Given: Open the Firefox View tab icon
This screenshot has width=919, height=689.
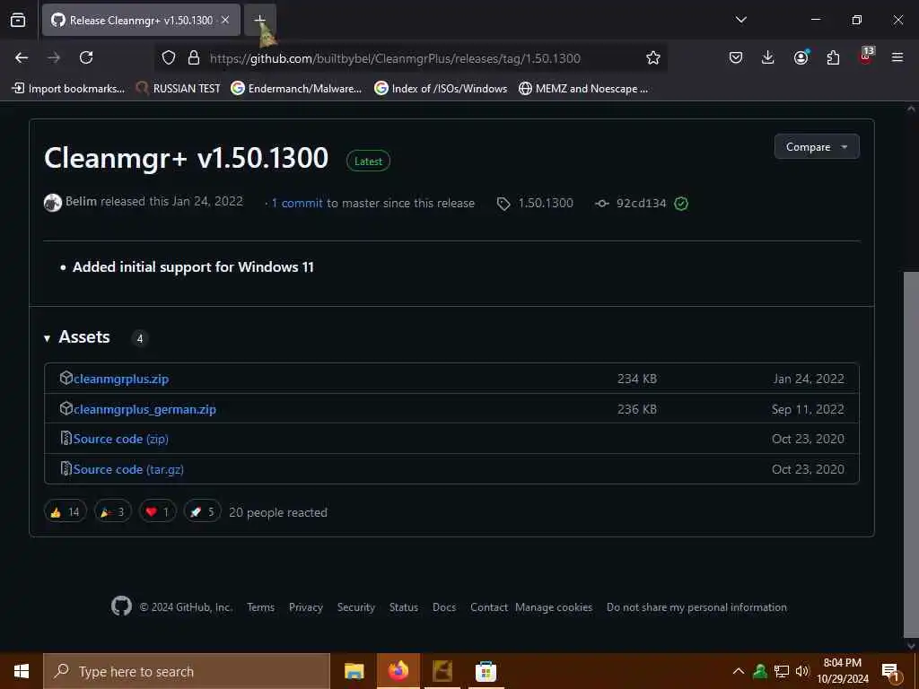Looking at the screenshot, I should click(18, 20).
